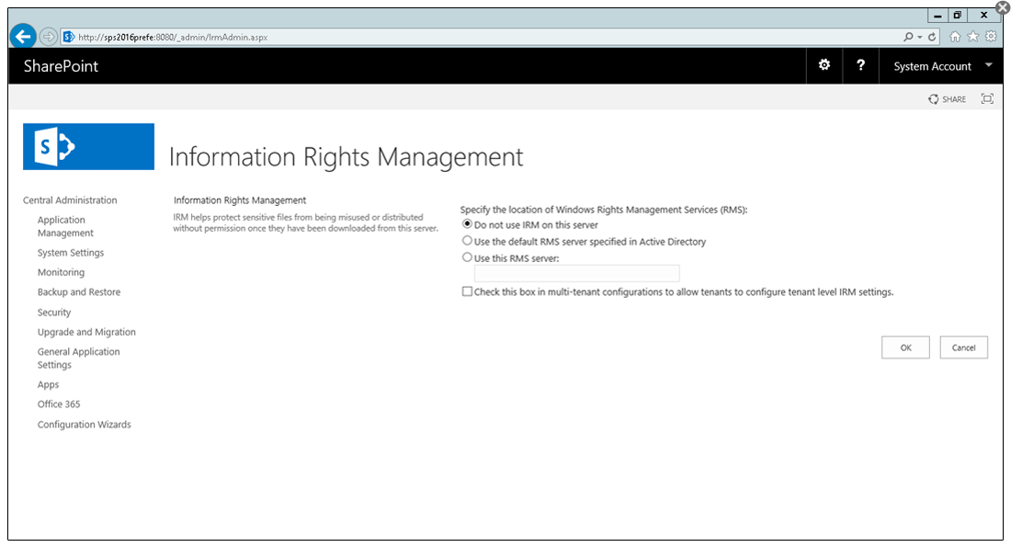Image resolution: width=1011 pixels, height=547 pixels.
Task: Click inside the RMS server text field
Action: click(x=577, y=274)
